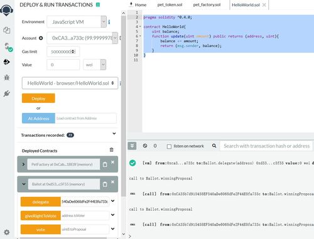Open the Plugin manager plug icon

tap(7, 93)
